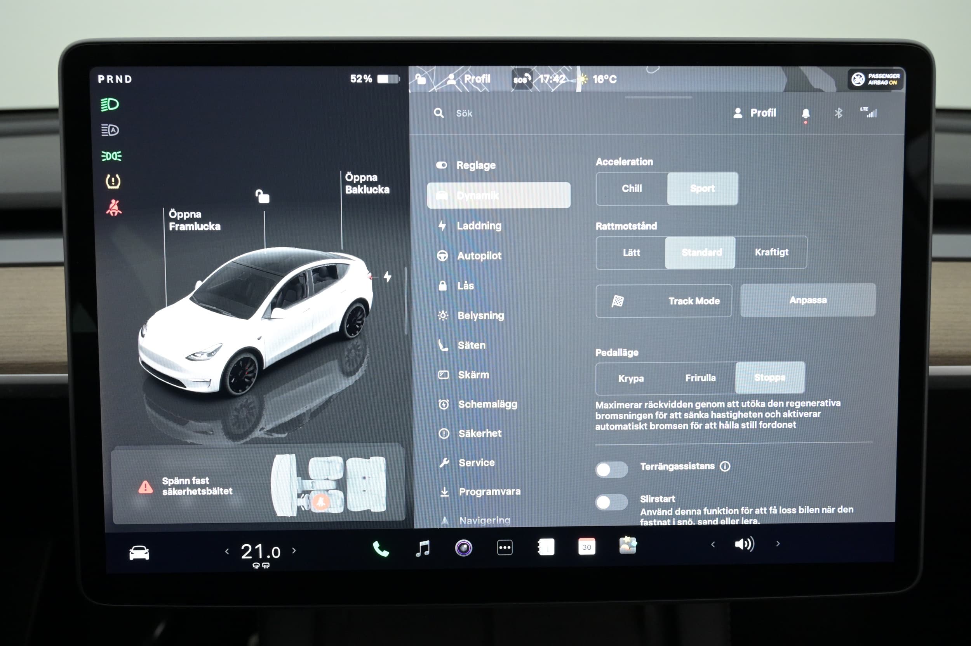Set Pedalläge to Stoppa

(770, 377)
